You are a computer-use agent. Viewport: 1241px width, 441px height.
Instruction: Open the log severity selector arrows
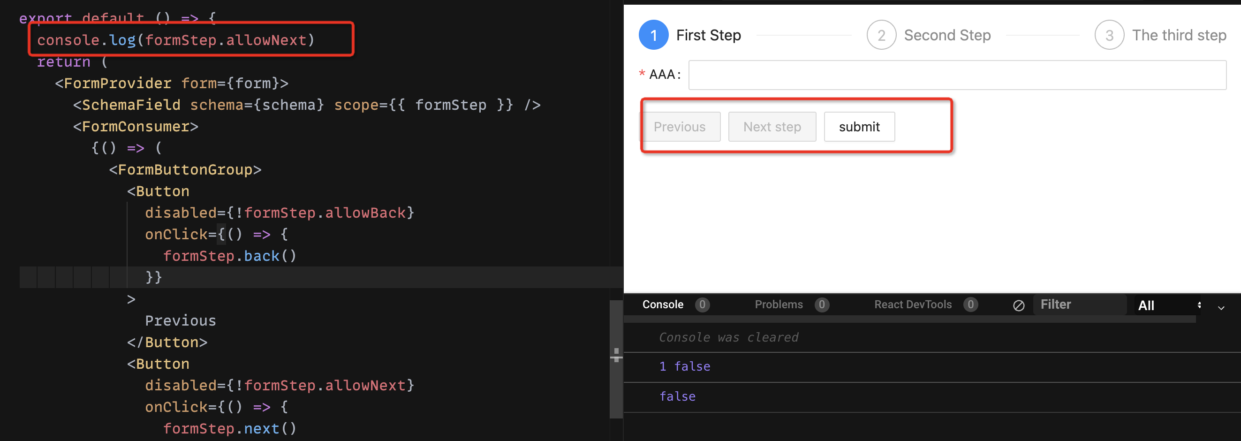(1200, 304)
